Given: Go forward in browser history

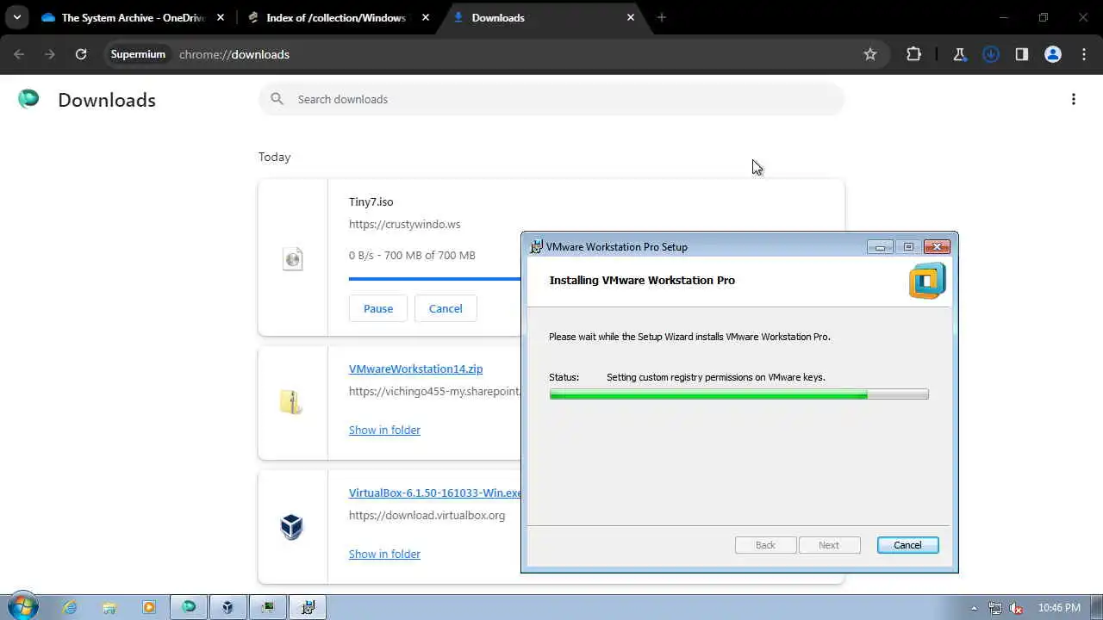Looking at the screenshot, I should click(50, 54).
